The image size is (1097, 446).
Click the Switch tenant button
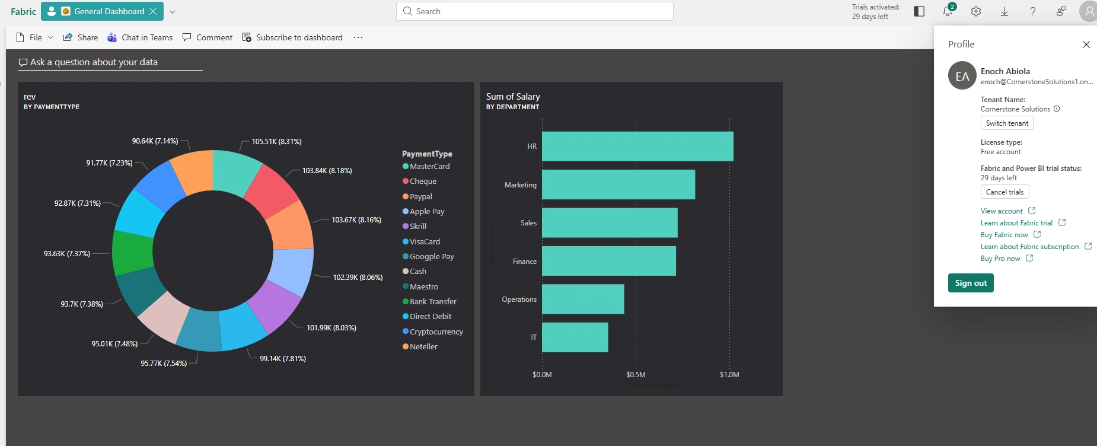coord(1007,123)
